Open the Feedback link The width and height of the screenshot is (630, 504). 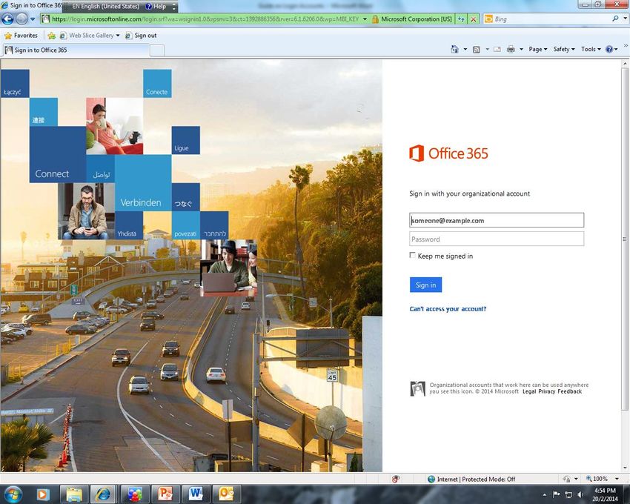[569, 391]
